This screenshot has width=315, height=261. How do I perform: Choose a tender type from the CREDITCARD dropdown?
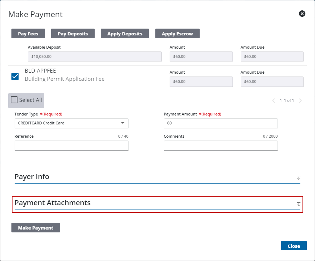tap(71, 123)
